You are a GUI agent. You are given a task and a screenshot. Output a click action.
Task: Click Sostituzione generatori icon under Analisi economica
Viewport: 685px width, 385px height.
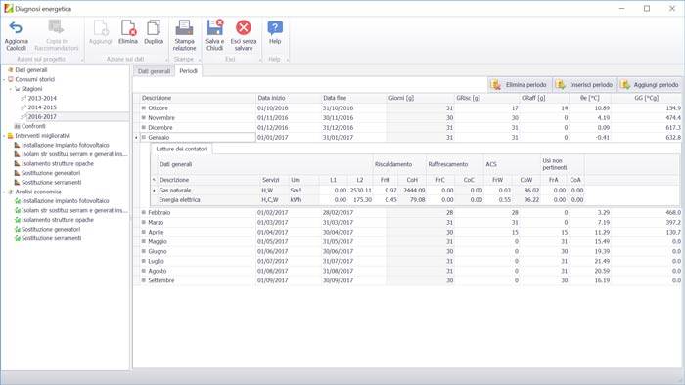18,229
